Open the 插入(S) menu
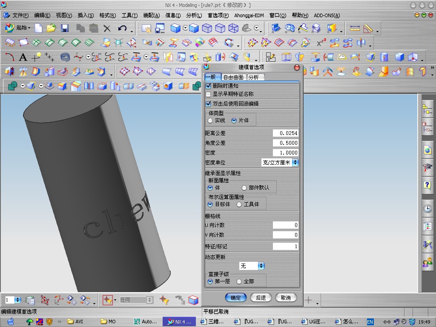 pos(86,15)
